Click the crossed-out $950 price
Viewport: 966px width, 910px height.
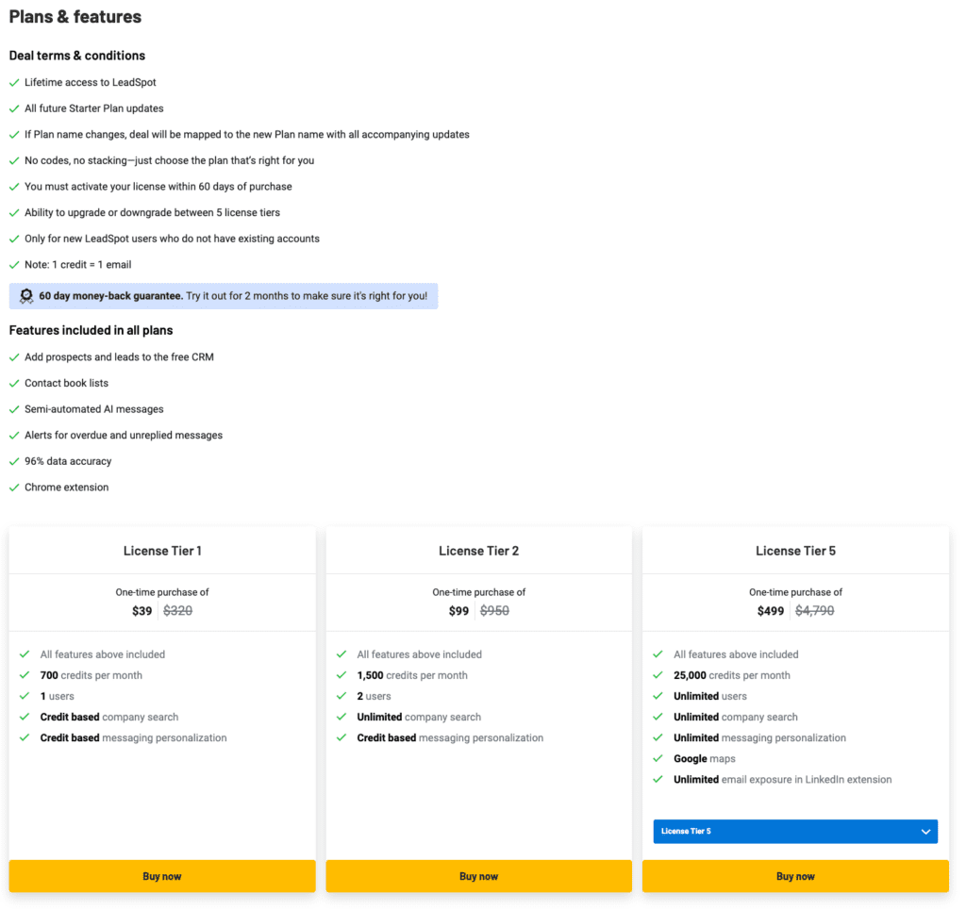pos(494,611)
